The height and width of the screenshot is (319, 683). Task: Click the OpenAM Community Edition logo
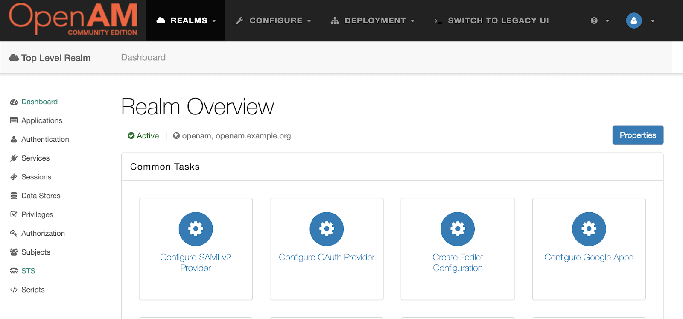tap(73, 20)
